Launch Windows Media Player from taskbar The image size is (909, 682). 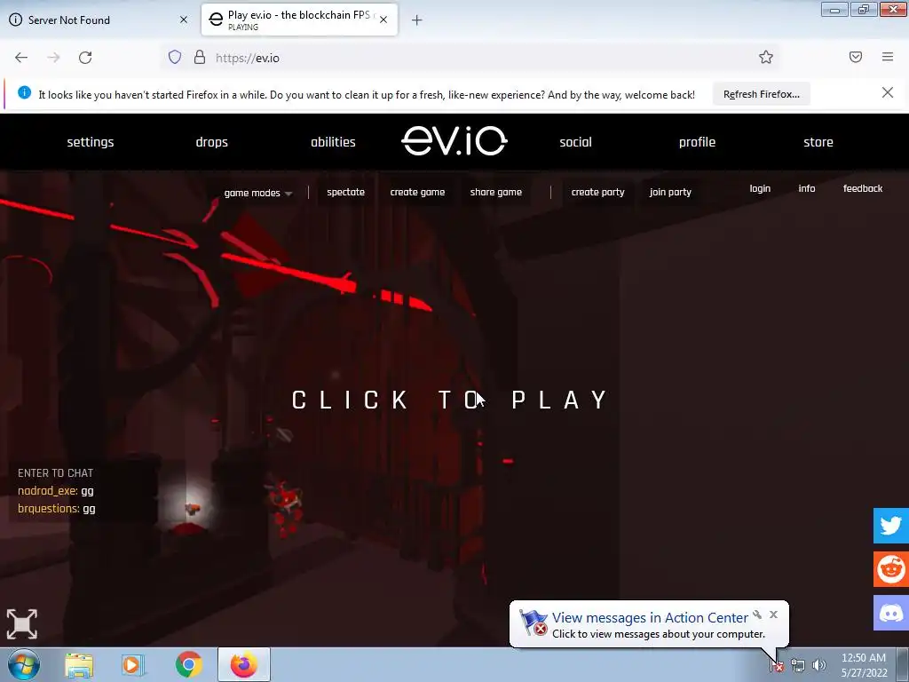click(x=133, y=665)
